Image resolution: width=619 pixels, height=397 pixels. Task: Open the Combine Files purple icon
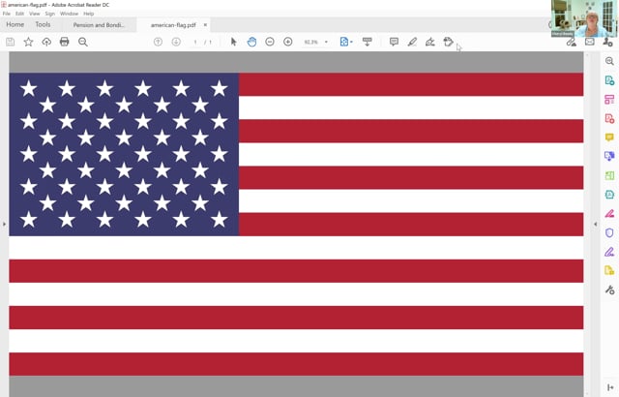609,157
